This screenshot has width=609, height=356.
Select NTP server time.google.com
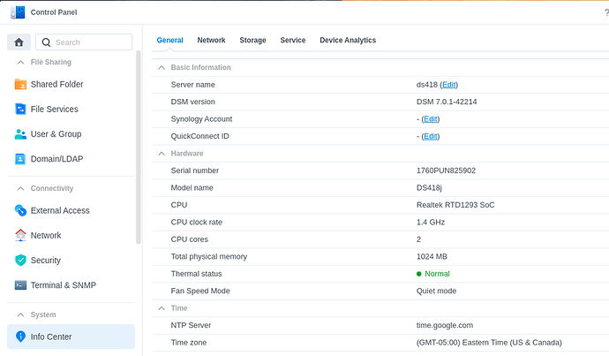click(445, 325)
